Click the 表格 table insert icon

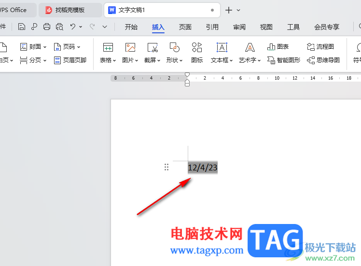(x=108, y=47)
